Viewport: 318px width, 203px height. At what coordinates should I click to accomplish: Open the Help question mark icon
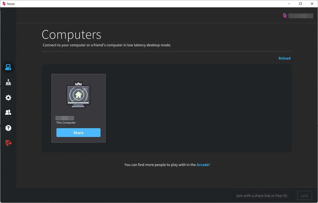coord(8,128)
